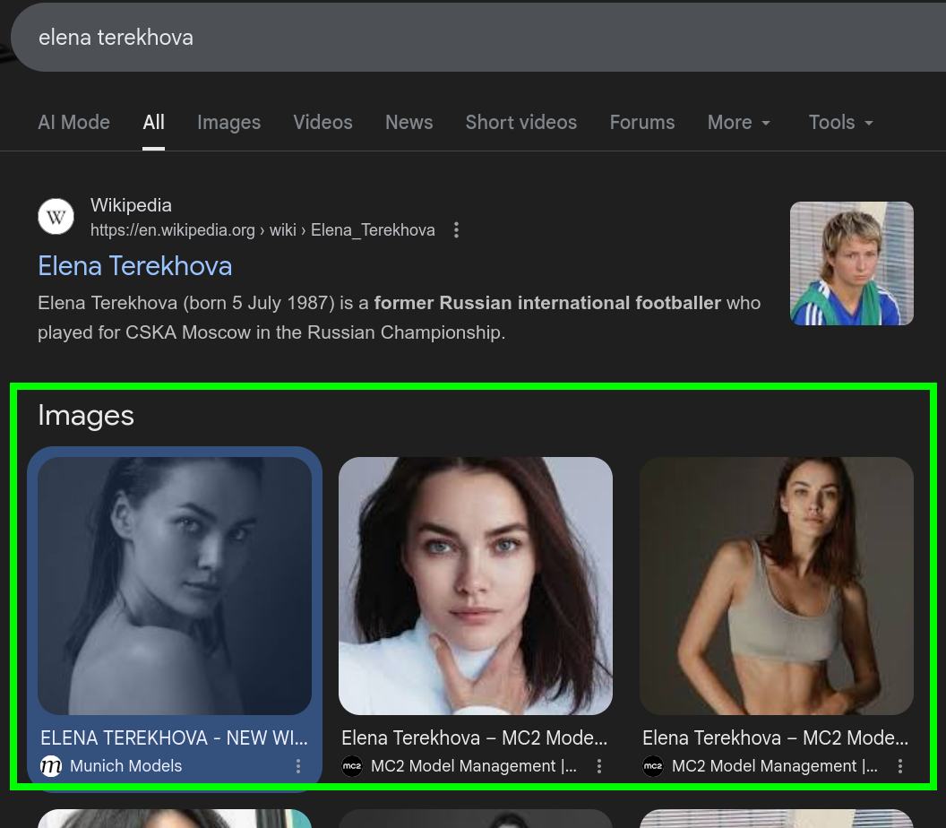
Task: Click the Wikipedia favicon icon
Action: click(x=56, y=217)
